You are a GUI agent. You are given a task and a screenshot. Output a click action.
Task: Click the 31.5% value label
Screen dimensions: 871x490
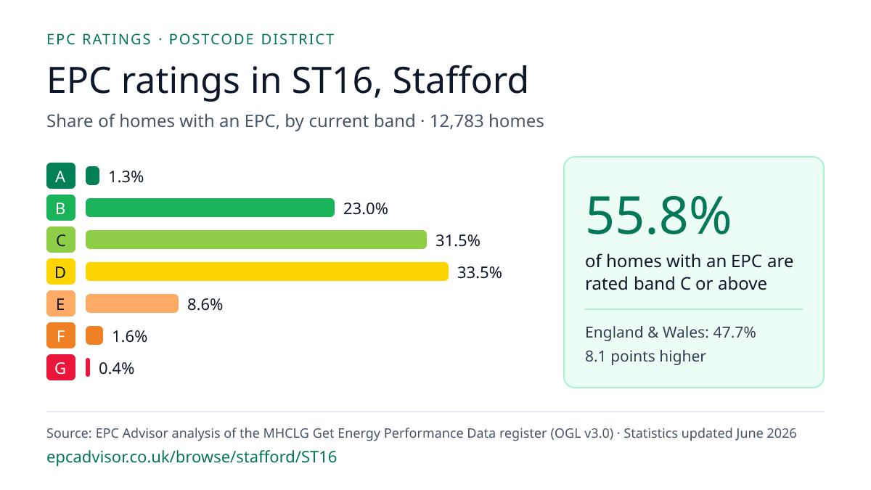tap(458, 240)
